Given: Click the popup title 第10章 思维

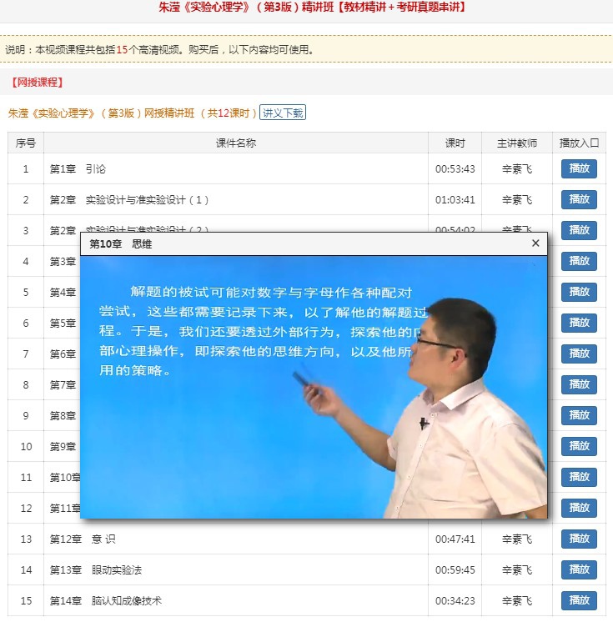Looking at the screenshot, I should click(120, 244).
